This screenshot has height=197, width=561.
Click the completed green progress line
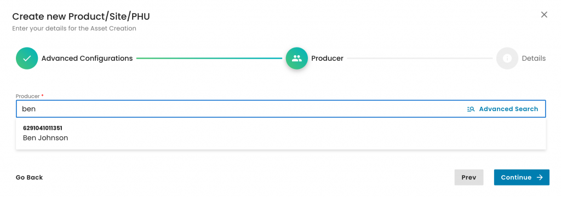coord(209,58)
